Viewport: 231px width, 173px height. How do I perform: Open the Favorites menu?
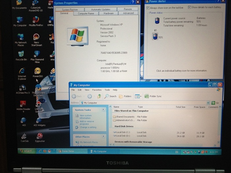point(97,90)
